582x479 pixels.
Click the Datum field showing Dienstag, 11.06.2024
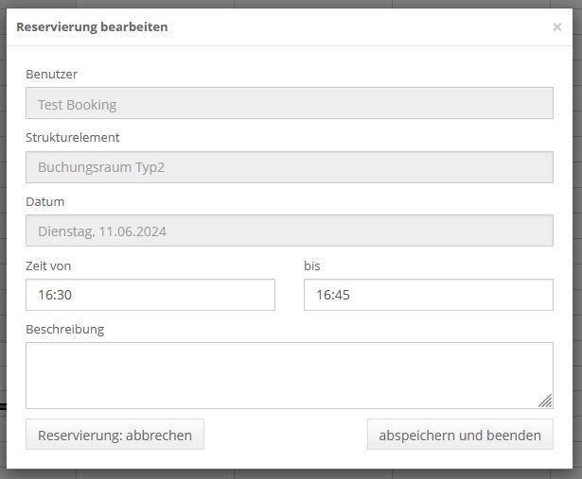pos(289,231)
